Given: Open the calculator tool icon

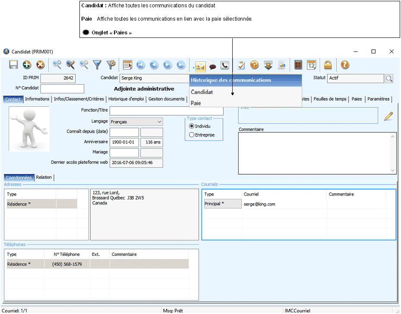Looking at the screenshot, I should 298,65.
